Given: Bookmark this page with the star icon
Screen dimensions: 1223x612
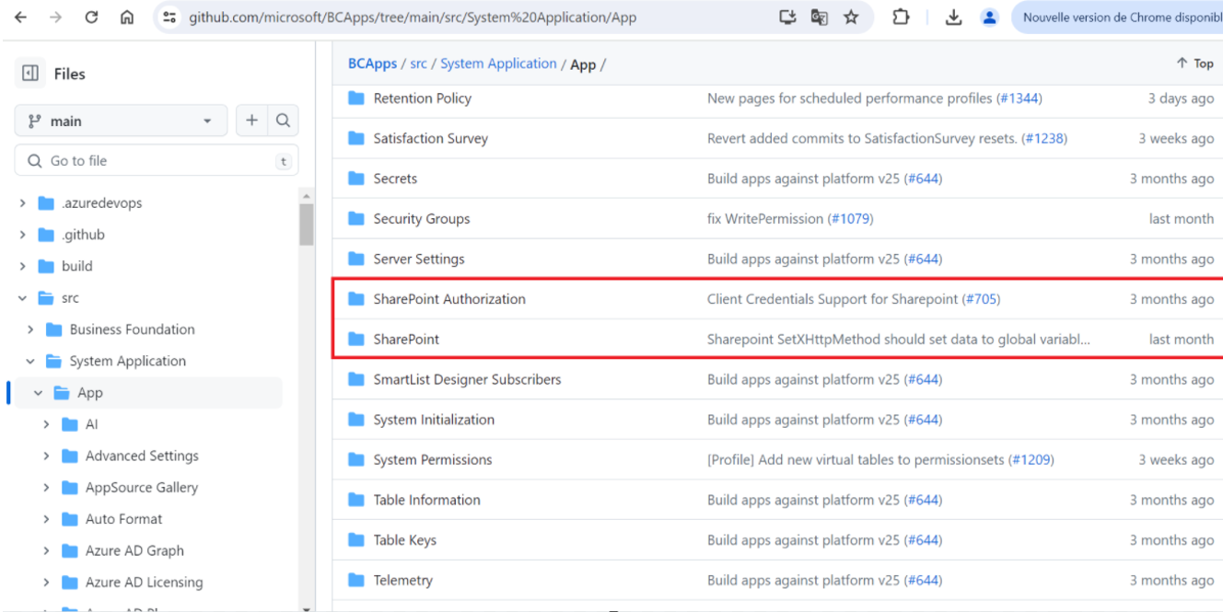Looking at the screenshot, I should pos(851,17).
